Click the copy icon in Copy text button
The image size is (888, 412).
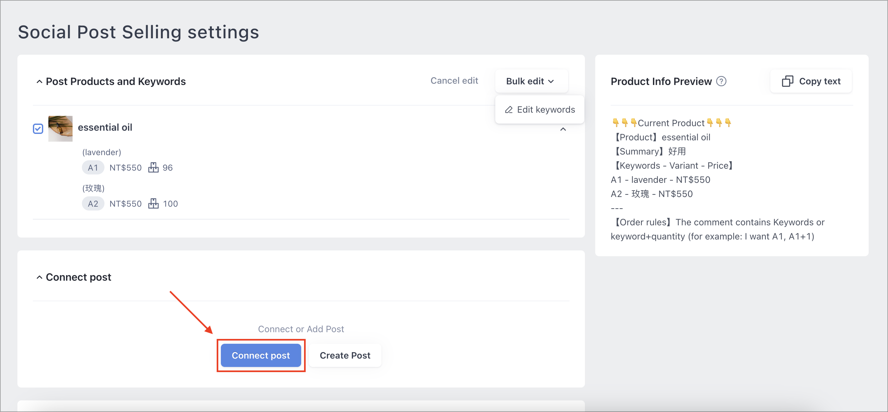point(787,81)
